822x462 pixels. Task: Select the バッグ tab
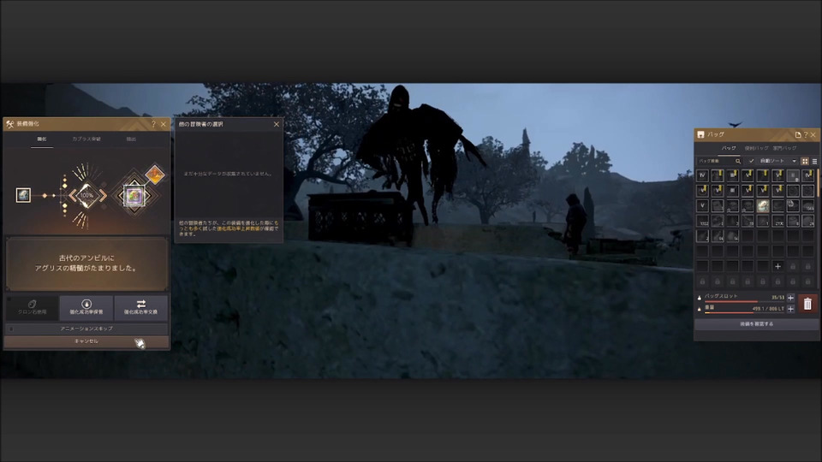tap(729, 148)
